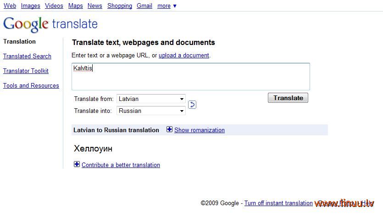Click the translated result Хеллоуин
Viewport: 383px width, 218px height.
(x=93, y=148)
